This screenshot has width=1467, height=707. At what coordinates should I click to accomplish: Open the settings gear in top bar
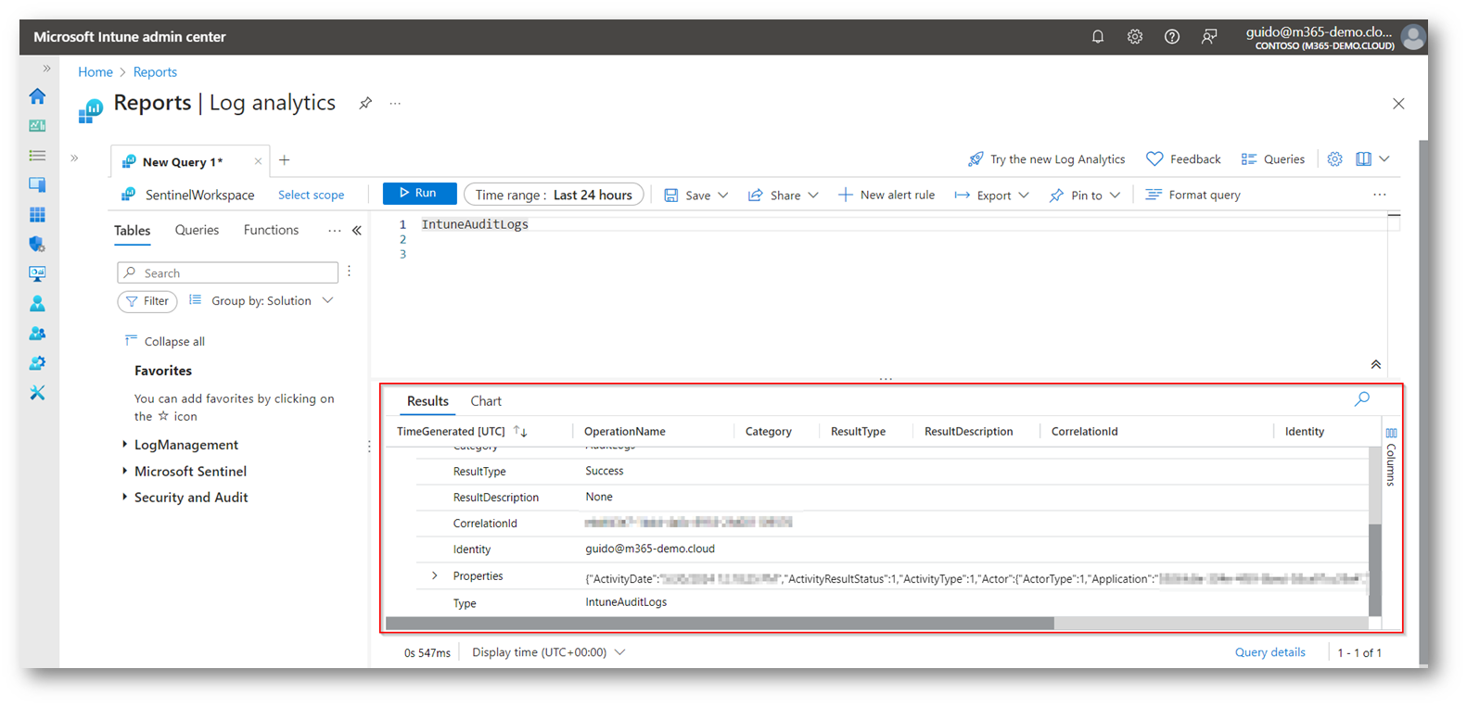click(1135, 37)
